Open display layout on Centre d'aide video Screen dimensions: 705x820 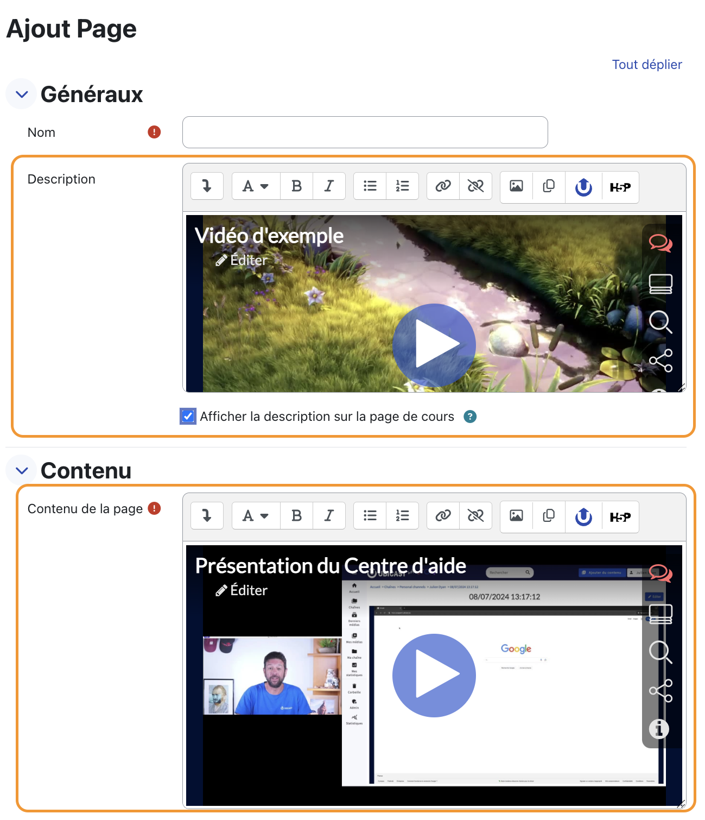pos(660,614)
